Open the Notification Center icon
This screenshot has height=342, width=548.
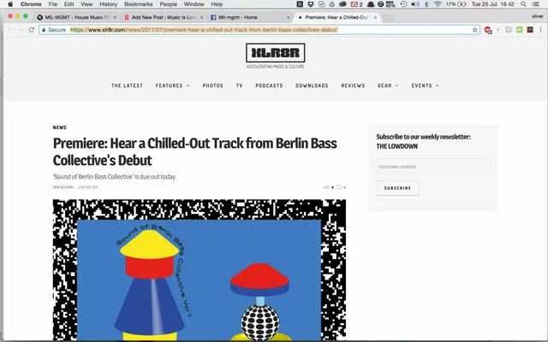536,4
